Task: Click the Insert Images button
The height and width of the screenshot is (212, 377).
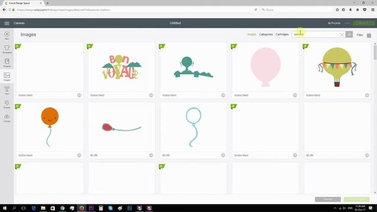Action: tap(356, 199)
